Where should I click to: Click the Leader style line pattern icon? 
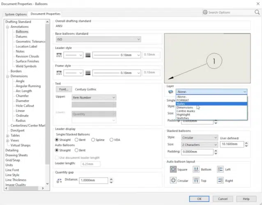click(x=59, y=55)
